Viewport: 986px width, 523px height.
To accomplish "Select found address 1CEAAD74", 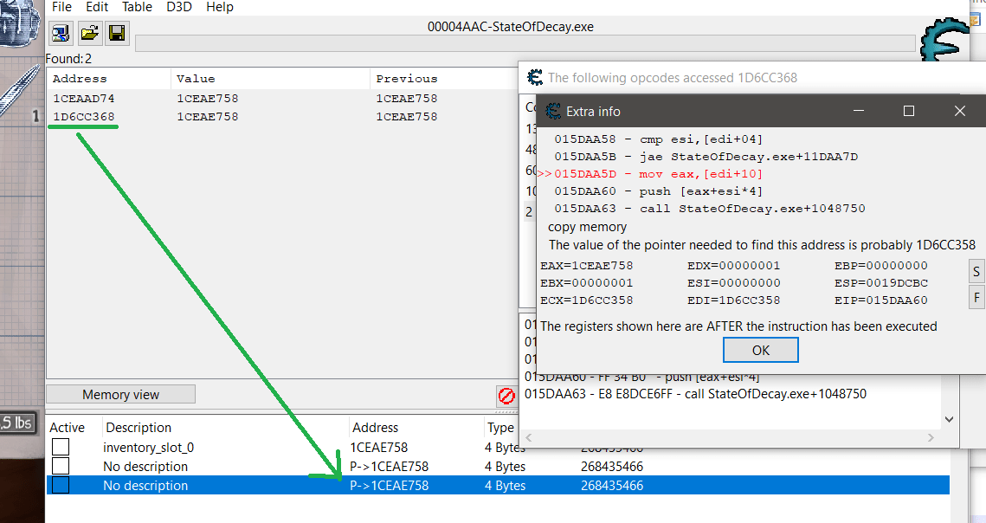I will [x=84, y=98].
